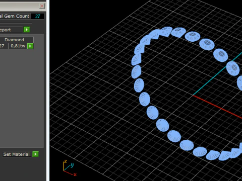
Task: Click the green arrow beside 0,81tw
Action: (30, 46)
